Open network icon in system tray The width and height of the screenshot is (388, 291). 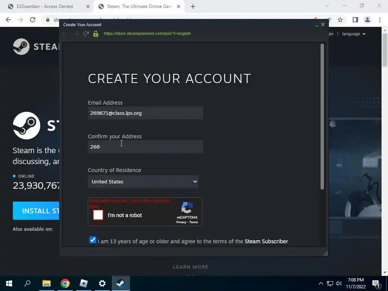(x=330, y=283)
